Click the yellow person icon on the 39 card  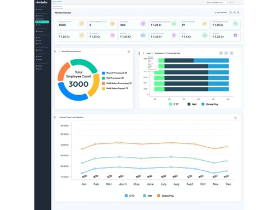point(204,24)
